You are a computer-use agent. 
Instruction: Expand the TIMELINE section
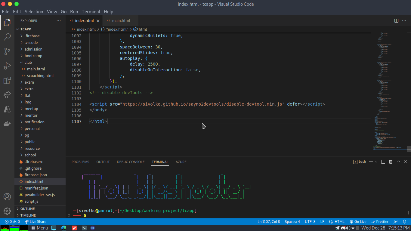click(x=40, y=215)
